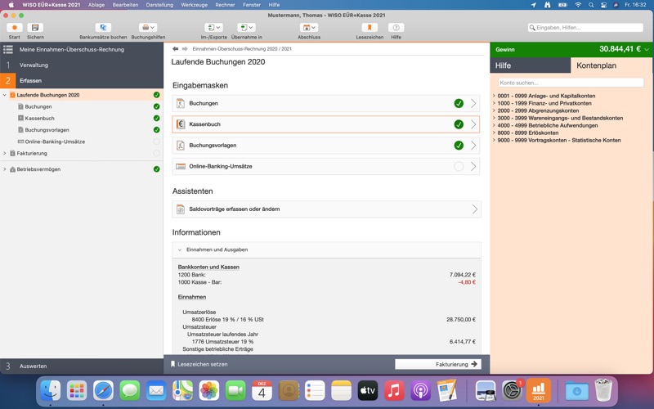Screen dimensions: 654x409
Task: Open step 1 Verwaltung section
Action: point(81,65)
